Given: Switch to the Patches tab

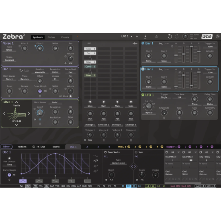Looking at the screenshot, I should tap(51, 37).
